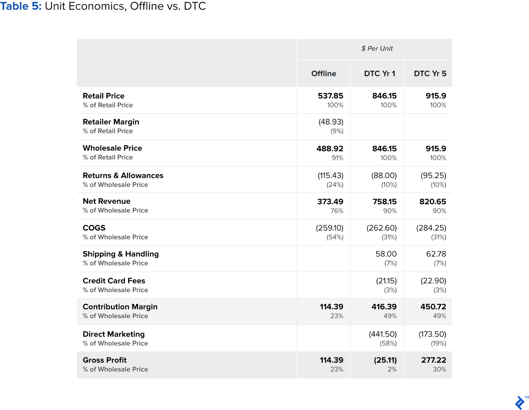Image resolution: width=529 pixels, height=410 pixels.
Task: Click DTC Yr 5 gross profit 277.22
Action: tap(434, 360)
